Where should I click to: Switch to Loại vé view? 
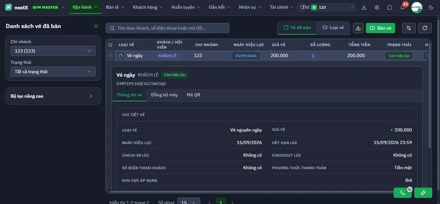click(x=333, y=28)
